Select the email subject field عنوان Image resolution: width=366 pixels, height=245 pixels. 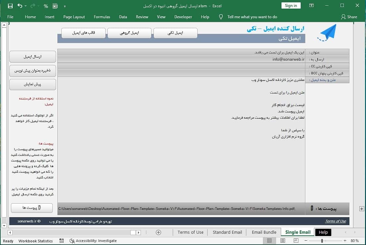click(x=181, y=52)
